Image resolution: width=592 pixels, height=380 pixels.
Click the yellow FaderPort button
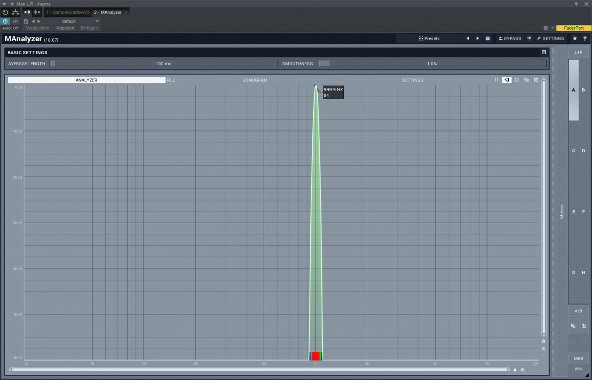pyautogui.click(x=574, y=28)
